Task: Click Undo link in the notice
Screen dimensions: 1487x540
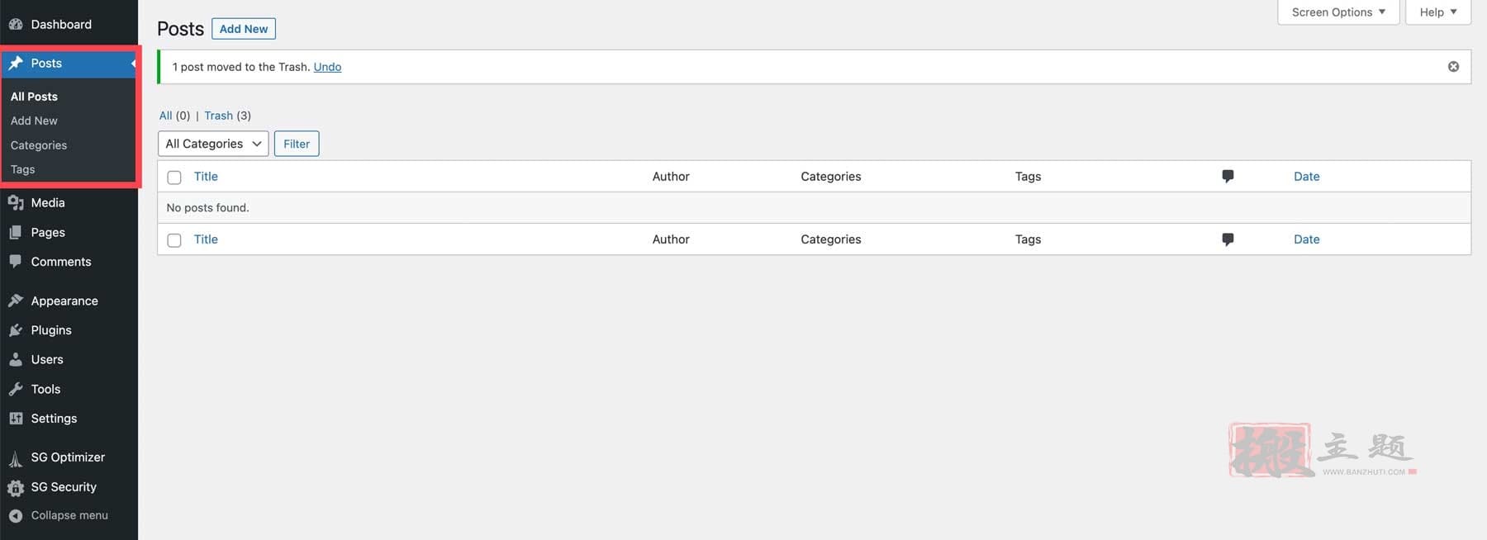Action: click(x=327, y=67)
